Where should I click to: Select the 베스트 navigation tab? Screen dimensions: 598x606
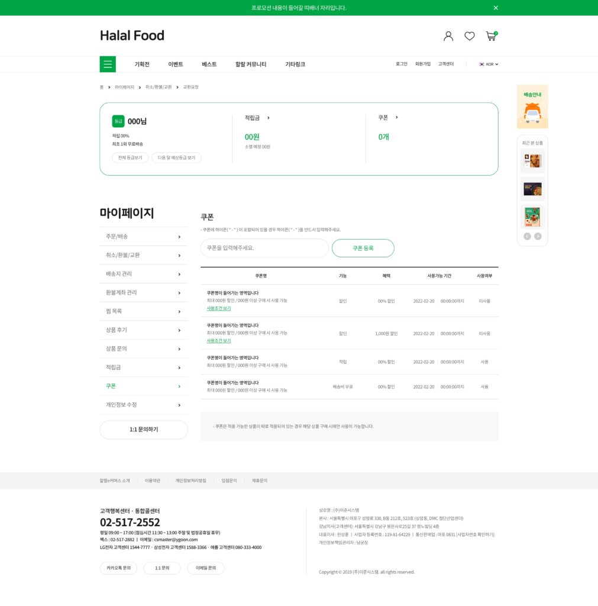209,65
